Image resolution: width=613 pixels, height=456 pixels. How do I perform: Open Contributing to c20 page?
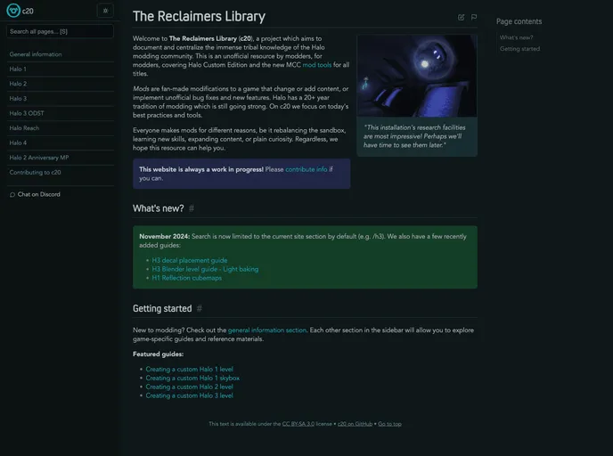pyautogui.click(x=35, y=172)
